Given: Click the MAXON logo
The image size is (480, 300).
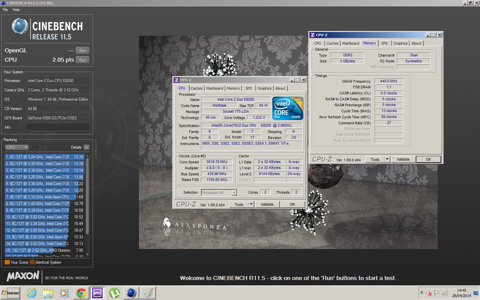Looking at the screenshot, I should coord(23,276).
